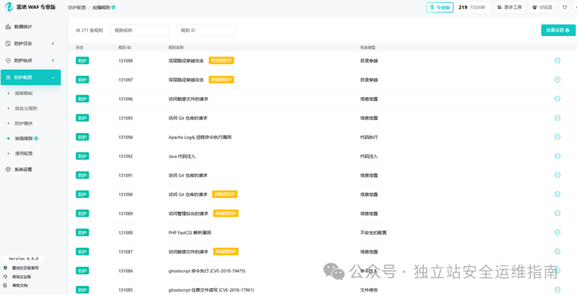Image resolution: width=577 pixels, height=295 pixels.
Task: Select the Apache Log4j 远程命令执行漏洞 rule name
Action: click(x=200, y=137)
